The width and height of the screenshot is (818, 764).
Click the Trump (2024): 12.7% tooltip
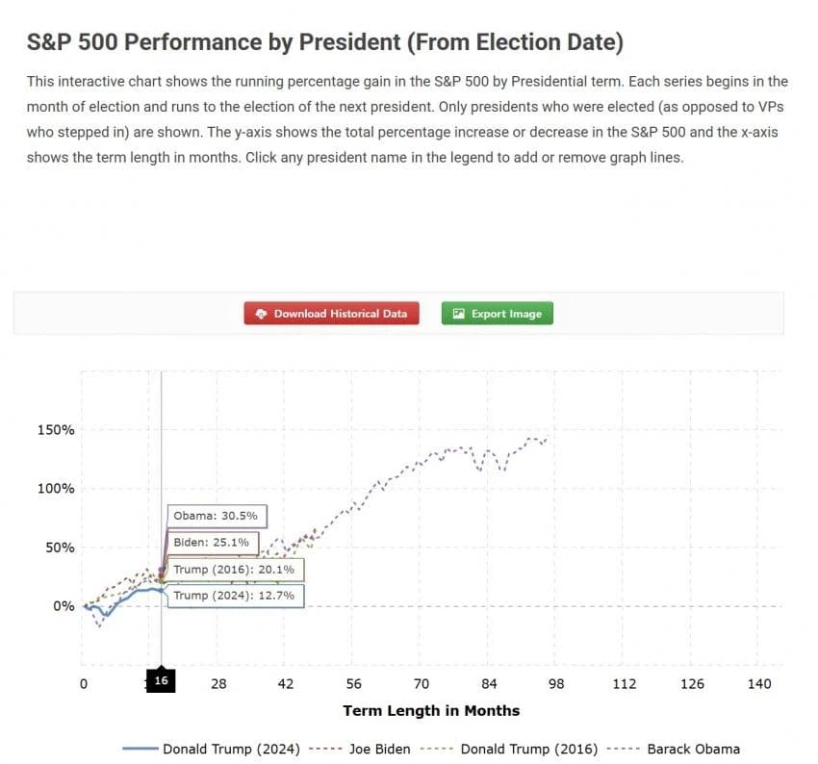(236, 597)
